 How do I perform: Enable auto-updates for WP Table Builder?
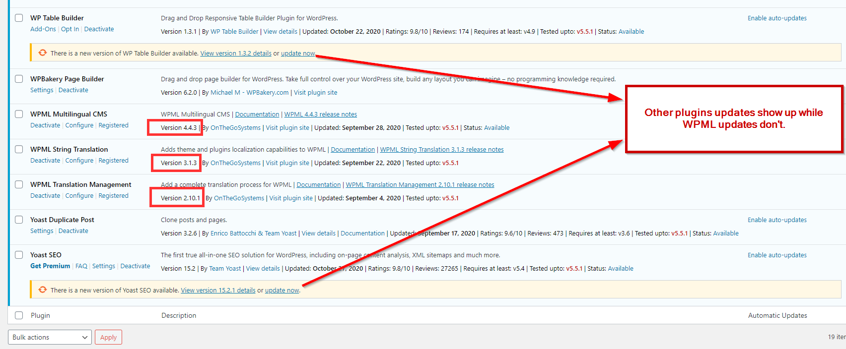[x=777, y=18]
